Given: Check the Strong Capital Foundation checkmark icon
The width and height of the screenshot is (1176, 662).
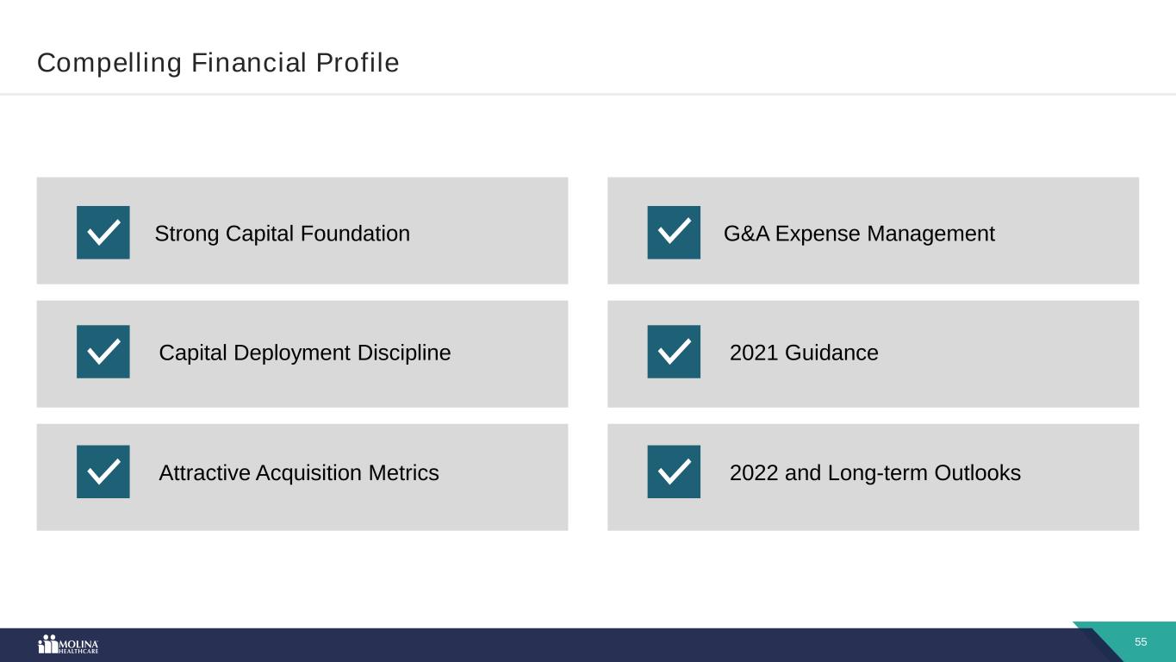Looking at the screenshot, I should [x=103, y=233].
